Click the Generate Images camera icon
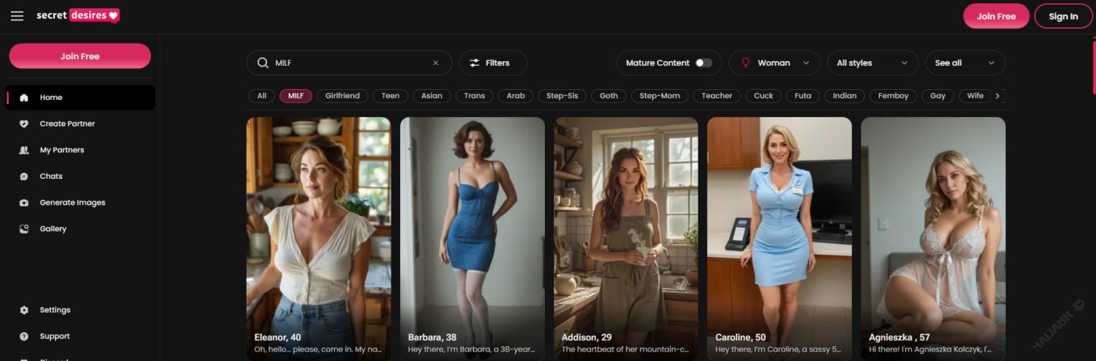This screenshot has height=361, width=1096. 24,202
